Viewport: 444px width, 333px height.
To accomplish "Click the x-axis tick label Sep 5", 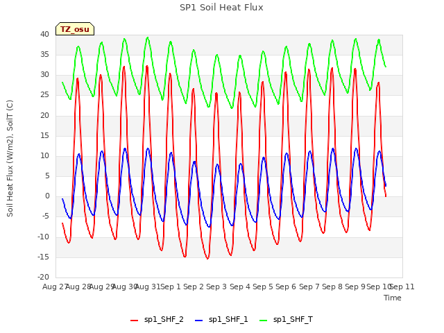I will point(263,287).
